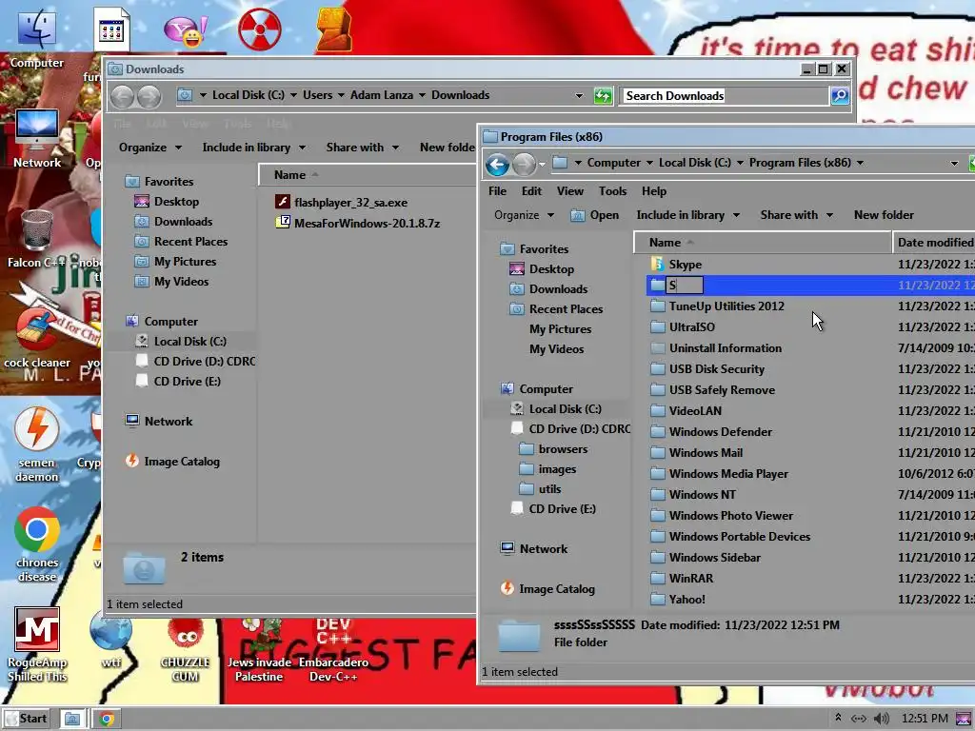Open Share with dropdown in Program Files window
This screenshot has width=975, height=731.
coord(797,214)
